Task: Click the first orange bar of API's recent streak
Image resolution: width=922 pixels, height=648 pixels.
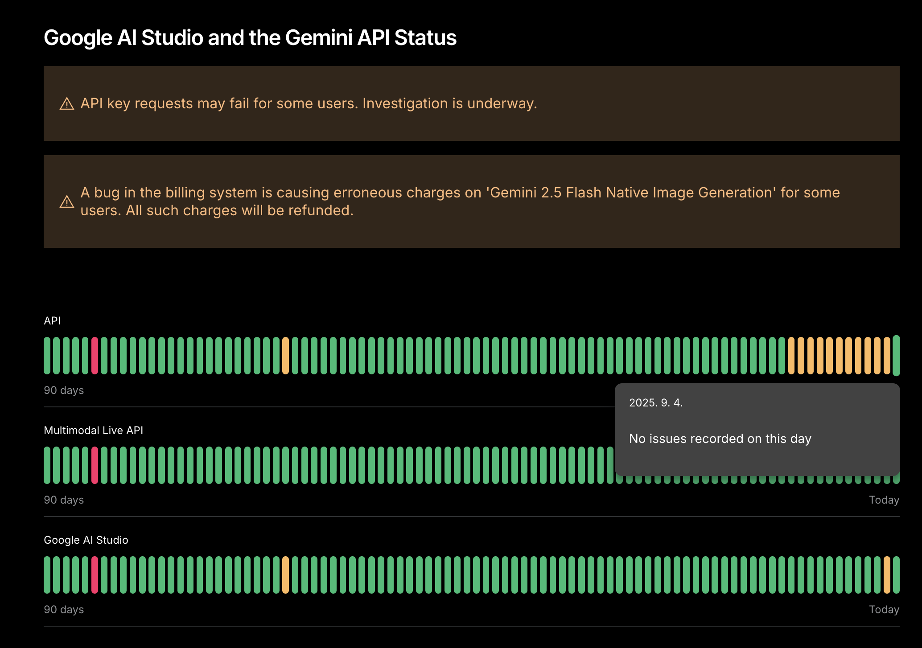Action: 791,356
